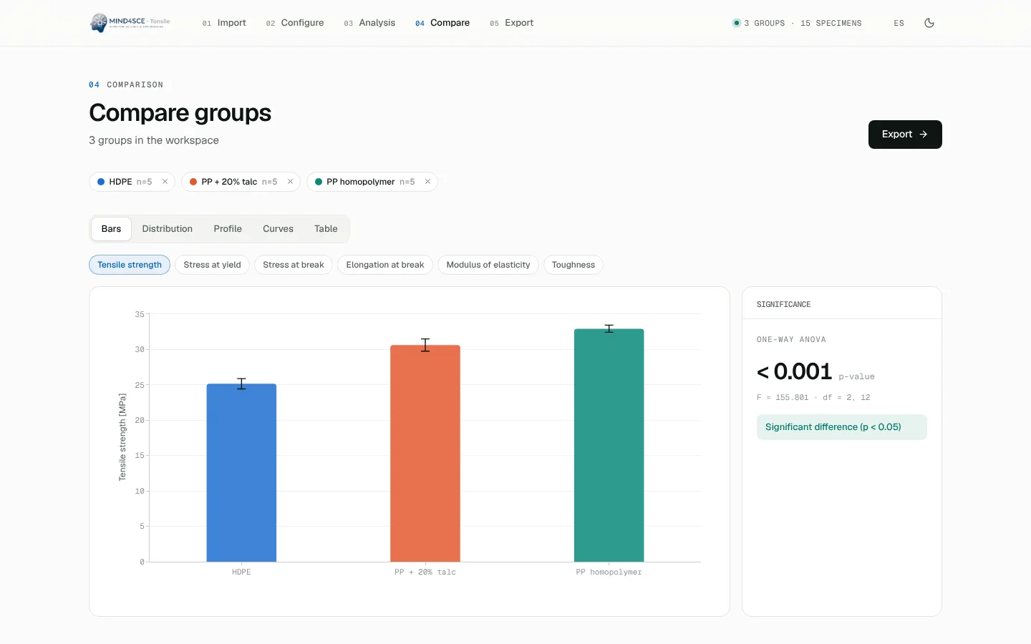Click the 'F = 155.801' statistic text

coord(783,397)
